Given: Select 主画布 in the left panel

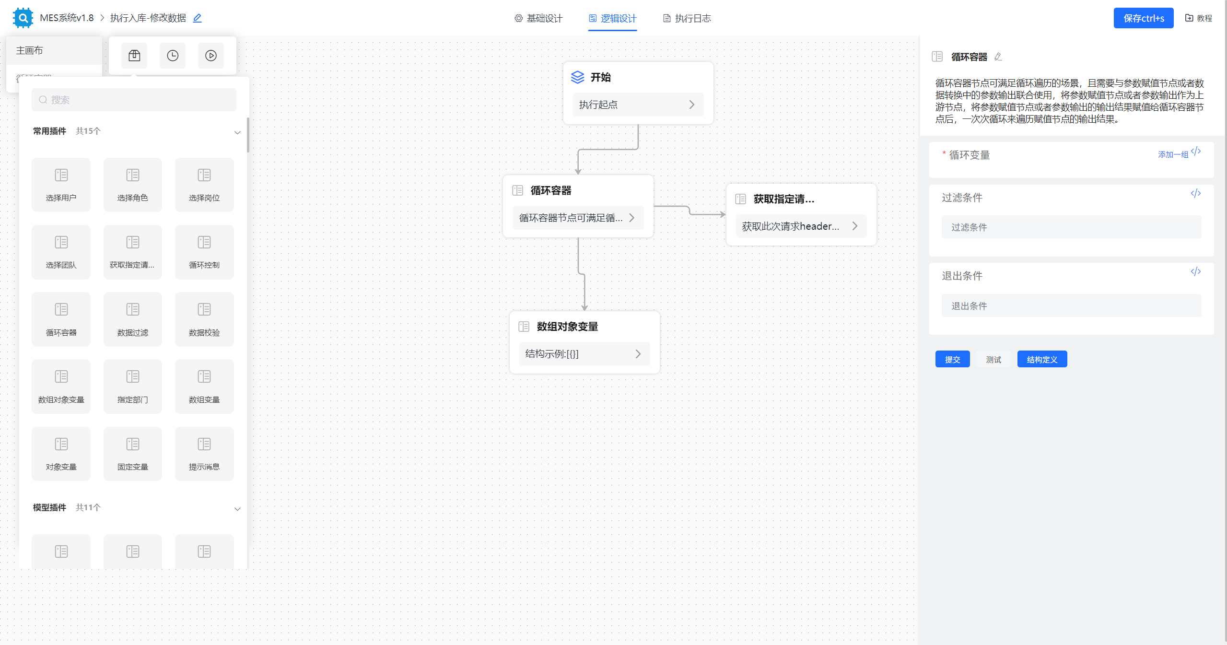Looking at the screenshot, I should tap(30, 50).
